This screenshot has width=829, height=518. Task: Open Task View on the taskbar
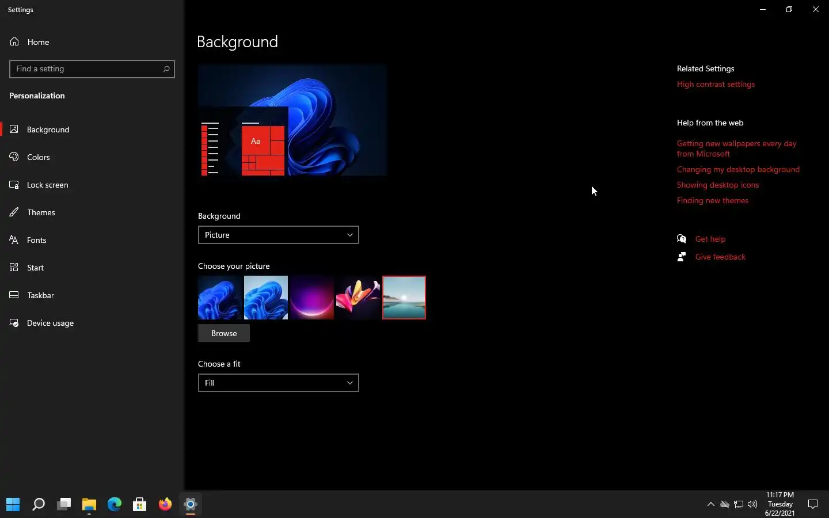(x=64, y=505)
